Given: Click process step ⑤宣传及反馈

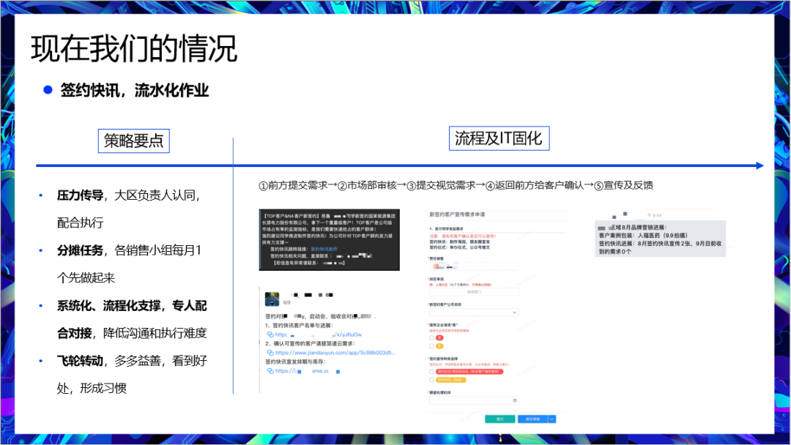Looking at the screenshot, I should tap(623, 185).
